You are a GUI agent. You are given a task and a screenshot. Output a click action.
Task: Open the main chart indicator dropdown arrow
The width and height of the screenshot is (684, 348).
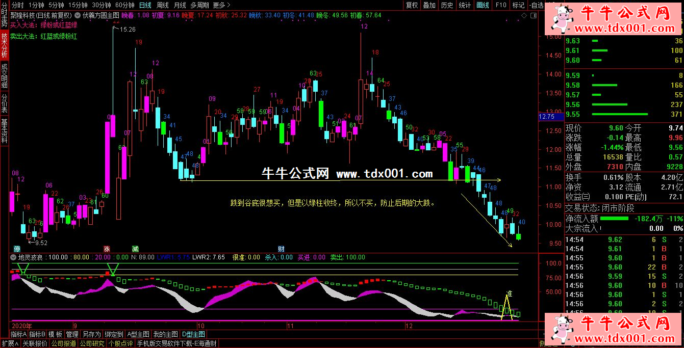pyautogui.click(x=78, y=16)
